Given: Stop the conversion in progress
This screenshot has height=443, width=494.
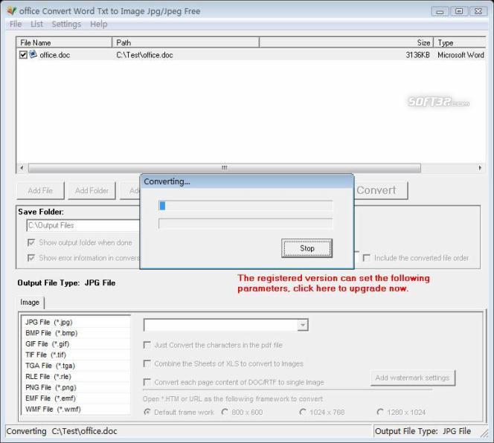Looking at the screenshot, I should pos(307,248).
